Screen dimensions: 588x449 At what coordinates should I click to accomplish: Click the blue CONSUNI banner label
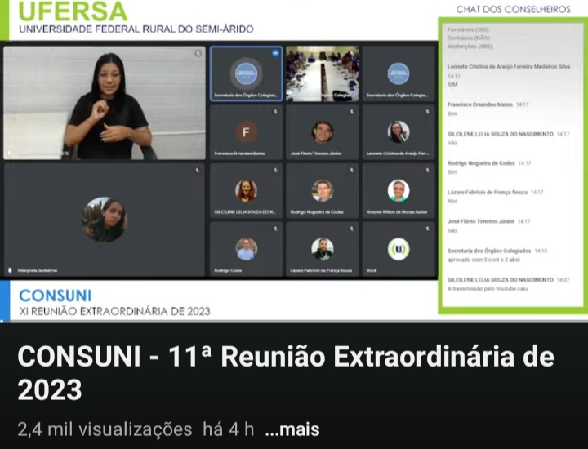point(56,296)
